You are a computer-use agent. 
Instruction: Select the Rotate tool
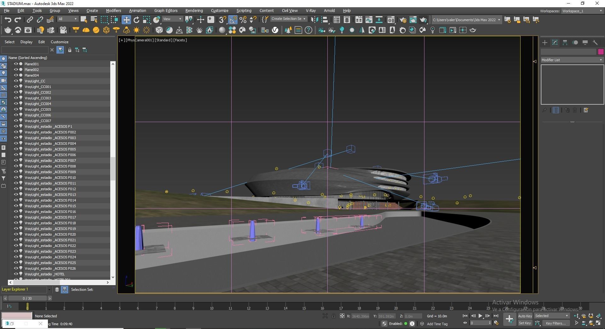click(136, 20)
